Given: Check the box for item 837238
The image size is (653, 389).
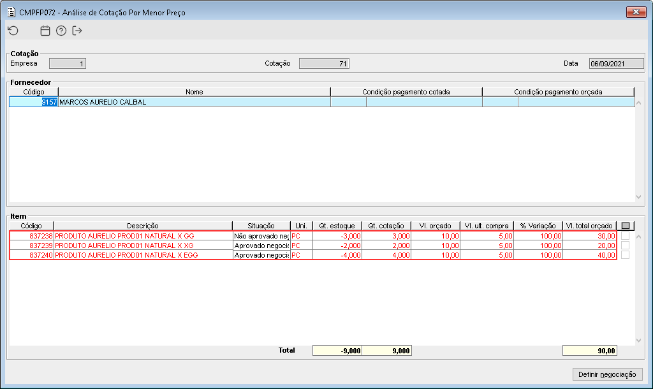Looking at the screenshot, I should pyautogui.click(x=625, y=236).
